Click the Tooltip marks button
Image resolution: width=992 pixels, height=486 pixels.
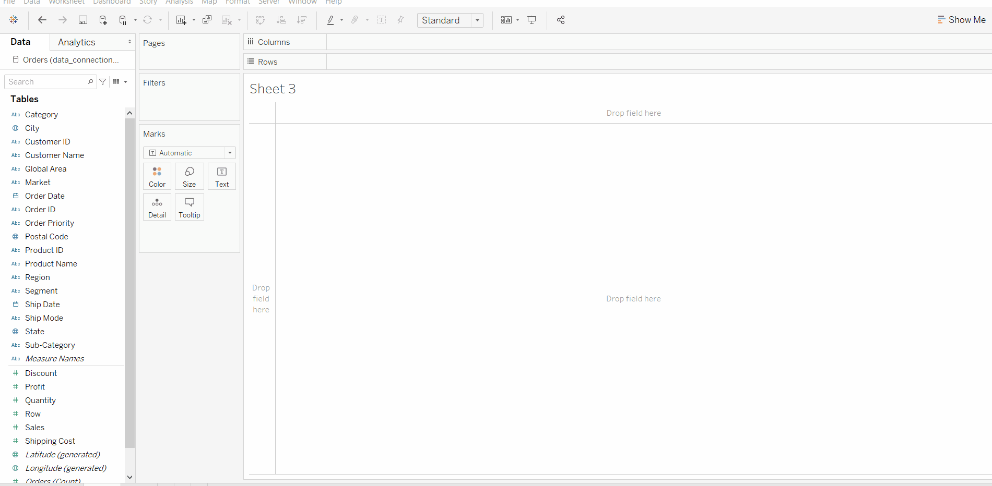tap(190, 207)
